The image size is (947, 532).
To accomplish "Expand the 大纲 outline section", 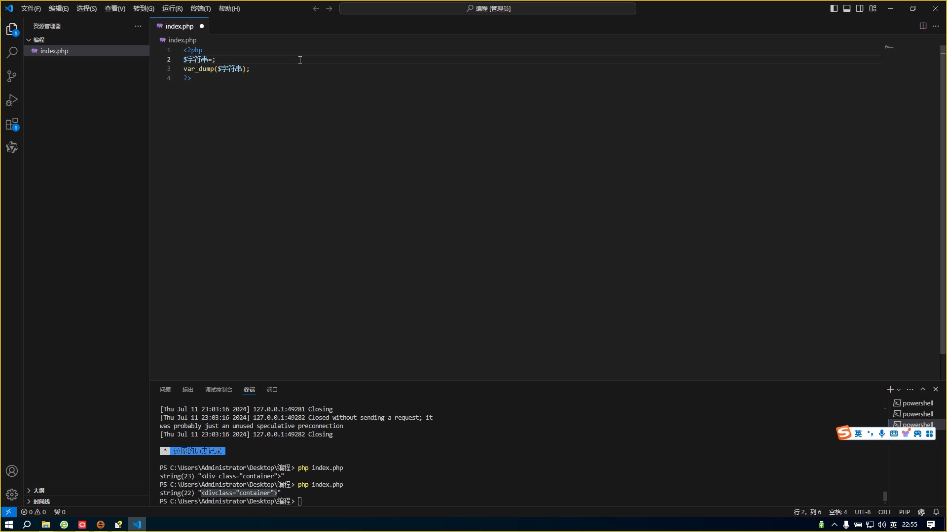I will tap(39, 491).
